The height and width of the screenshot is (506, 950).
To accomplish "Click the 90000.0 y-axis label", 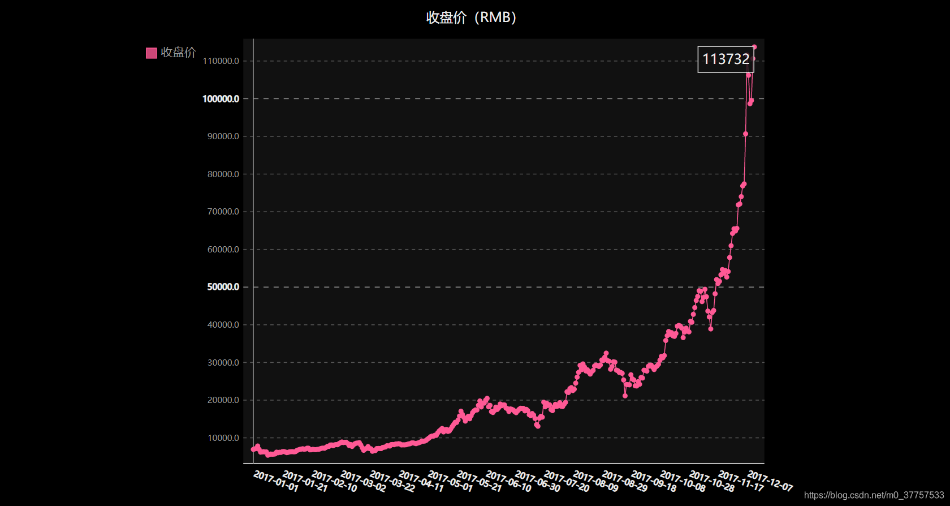I will pos(223,136).
